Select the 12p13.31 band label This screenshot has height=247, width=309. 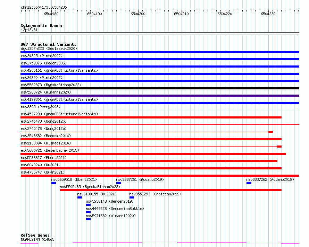point(29,30)
